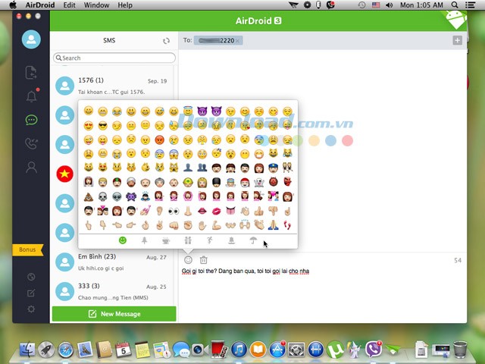Open the file transfer section in sidebar
Viewport: 485px width, 364px height.
pyautogui.click(x=31, y=73)
